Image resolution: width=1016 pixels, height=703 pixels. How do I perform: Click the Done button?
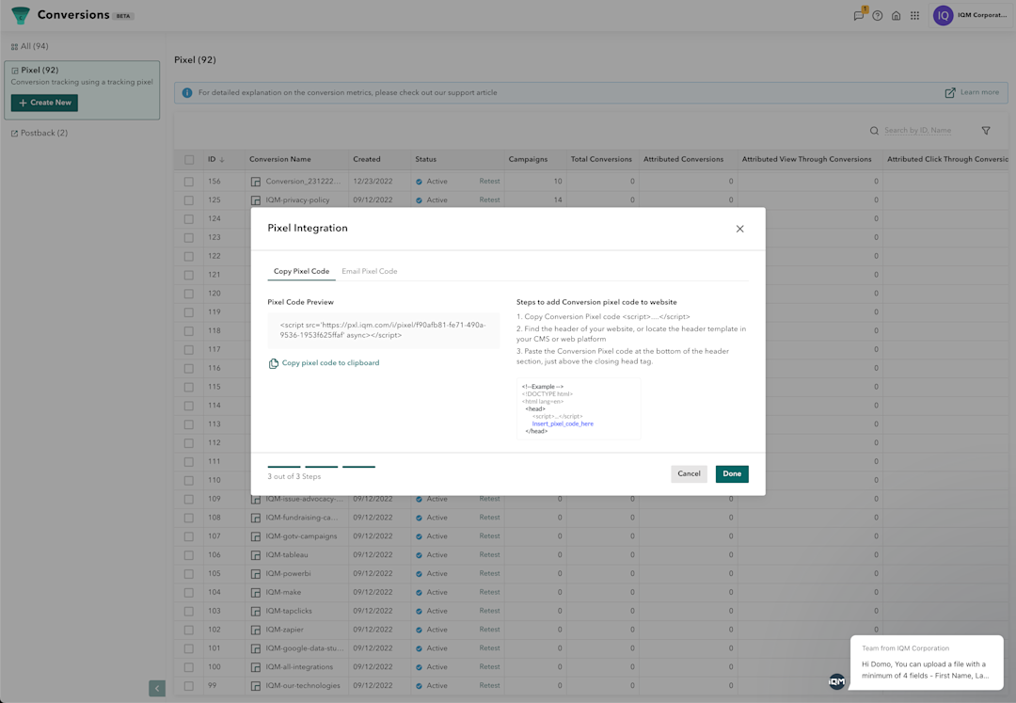coord(732,473)
